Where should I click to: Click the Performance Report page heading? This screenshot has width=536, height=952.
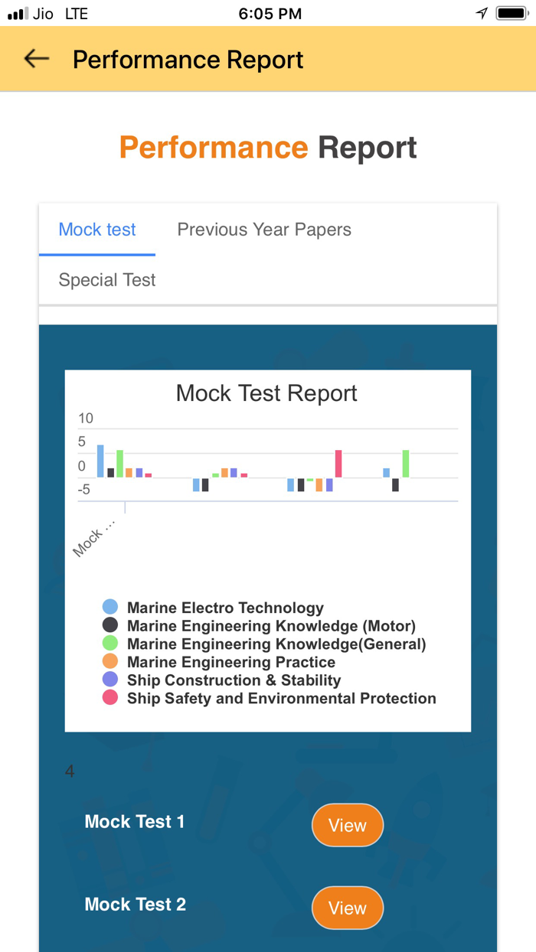268,148
